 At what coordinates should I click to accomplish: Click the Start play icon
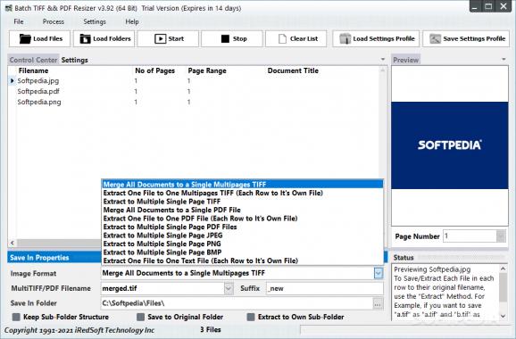tap(161, 38)
